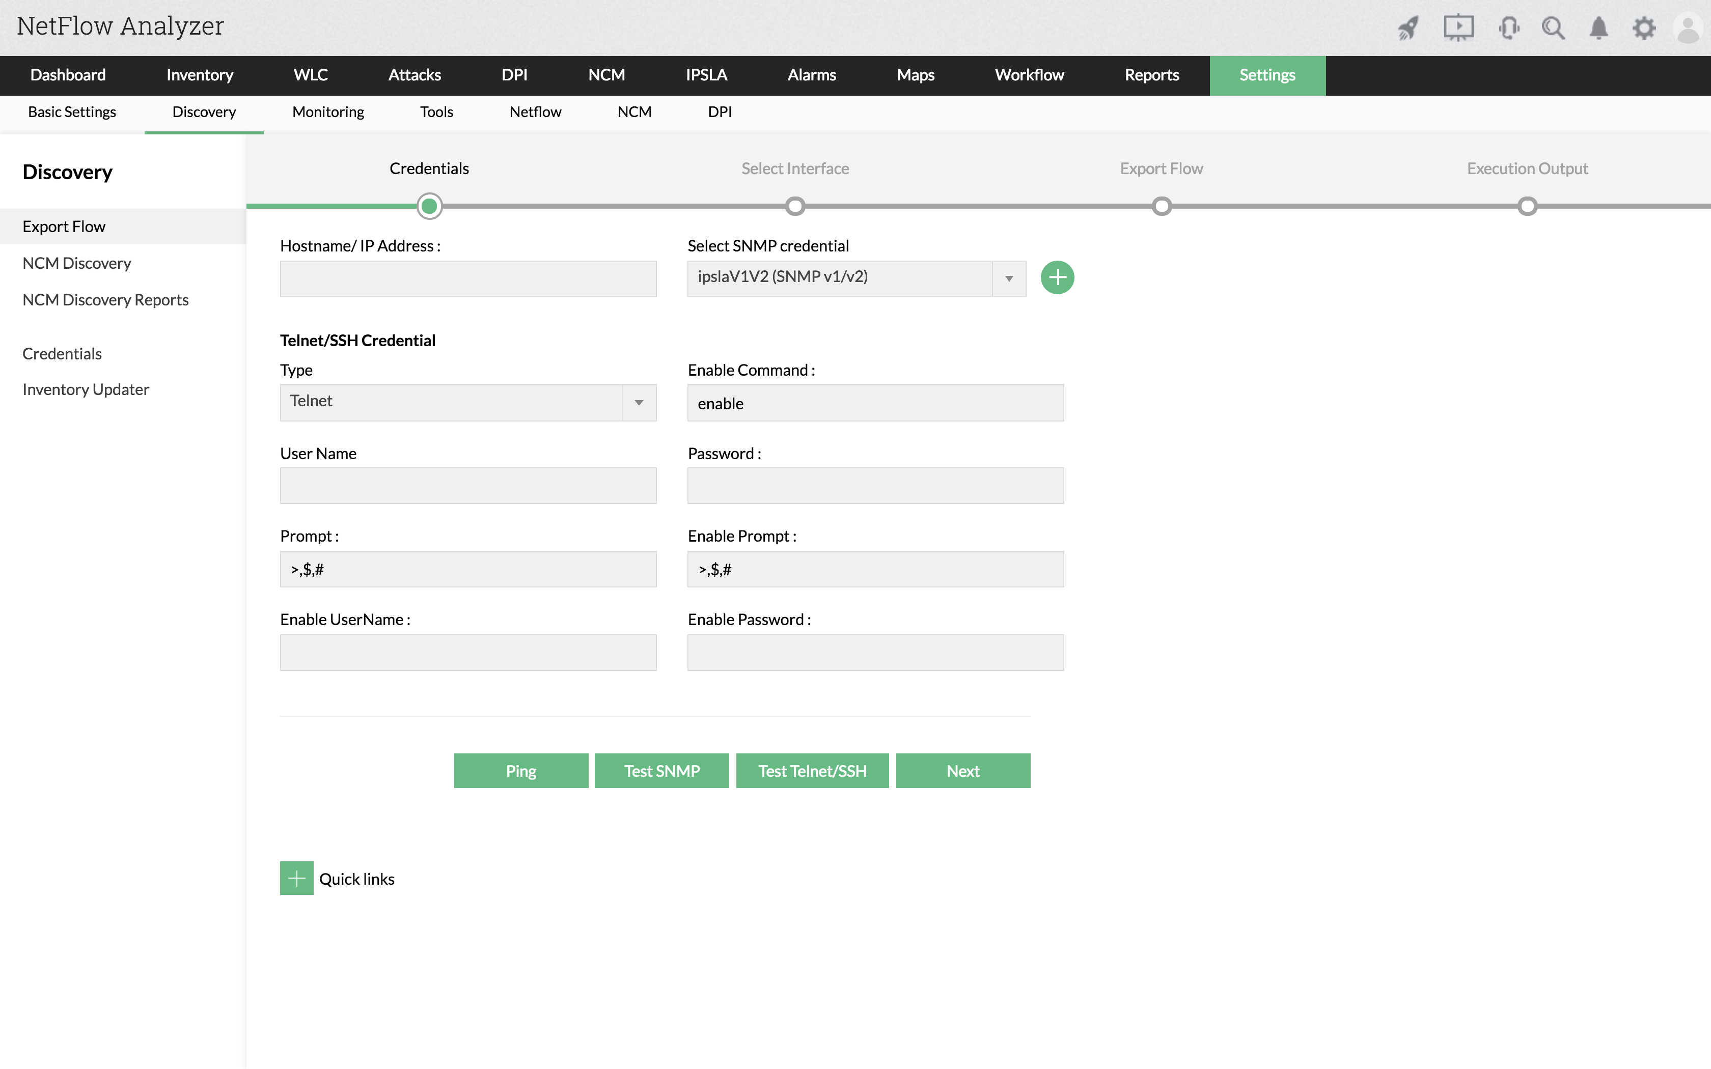Image resolution: width=1711 pixels, height=1069 pixels.
Task: Select NCM Discovery in the sidebar
Action: coord(77,263)
